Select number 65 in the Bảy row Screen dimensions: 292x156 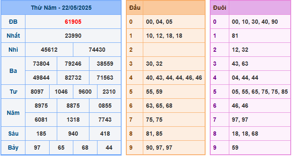tap(61, 148)
